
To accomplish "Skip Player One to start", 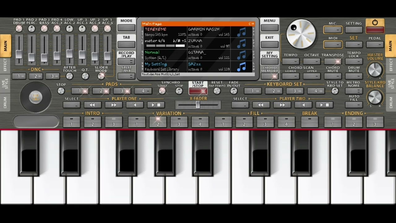I will point(135,105).
